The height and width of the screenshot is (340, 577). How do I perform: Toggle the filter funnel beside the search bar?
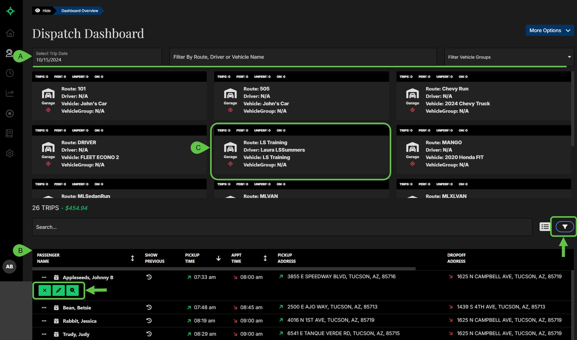point(565,226)
